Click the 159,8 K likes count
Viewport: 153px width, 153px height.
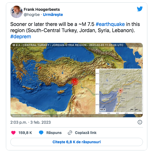[x=25, y=133]
